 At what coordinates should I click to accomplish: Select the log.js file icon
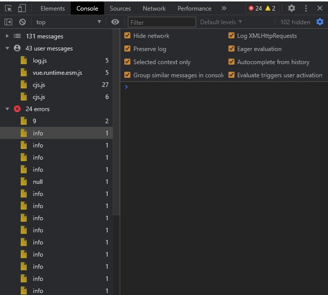[x=24, y=61]
